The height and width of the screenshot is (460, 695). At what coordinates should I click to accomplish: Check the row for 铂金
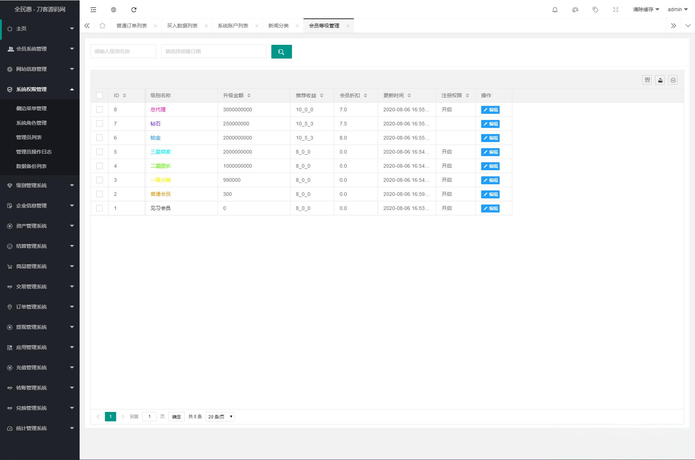pyautogui.click(x=99, y=138)
